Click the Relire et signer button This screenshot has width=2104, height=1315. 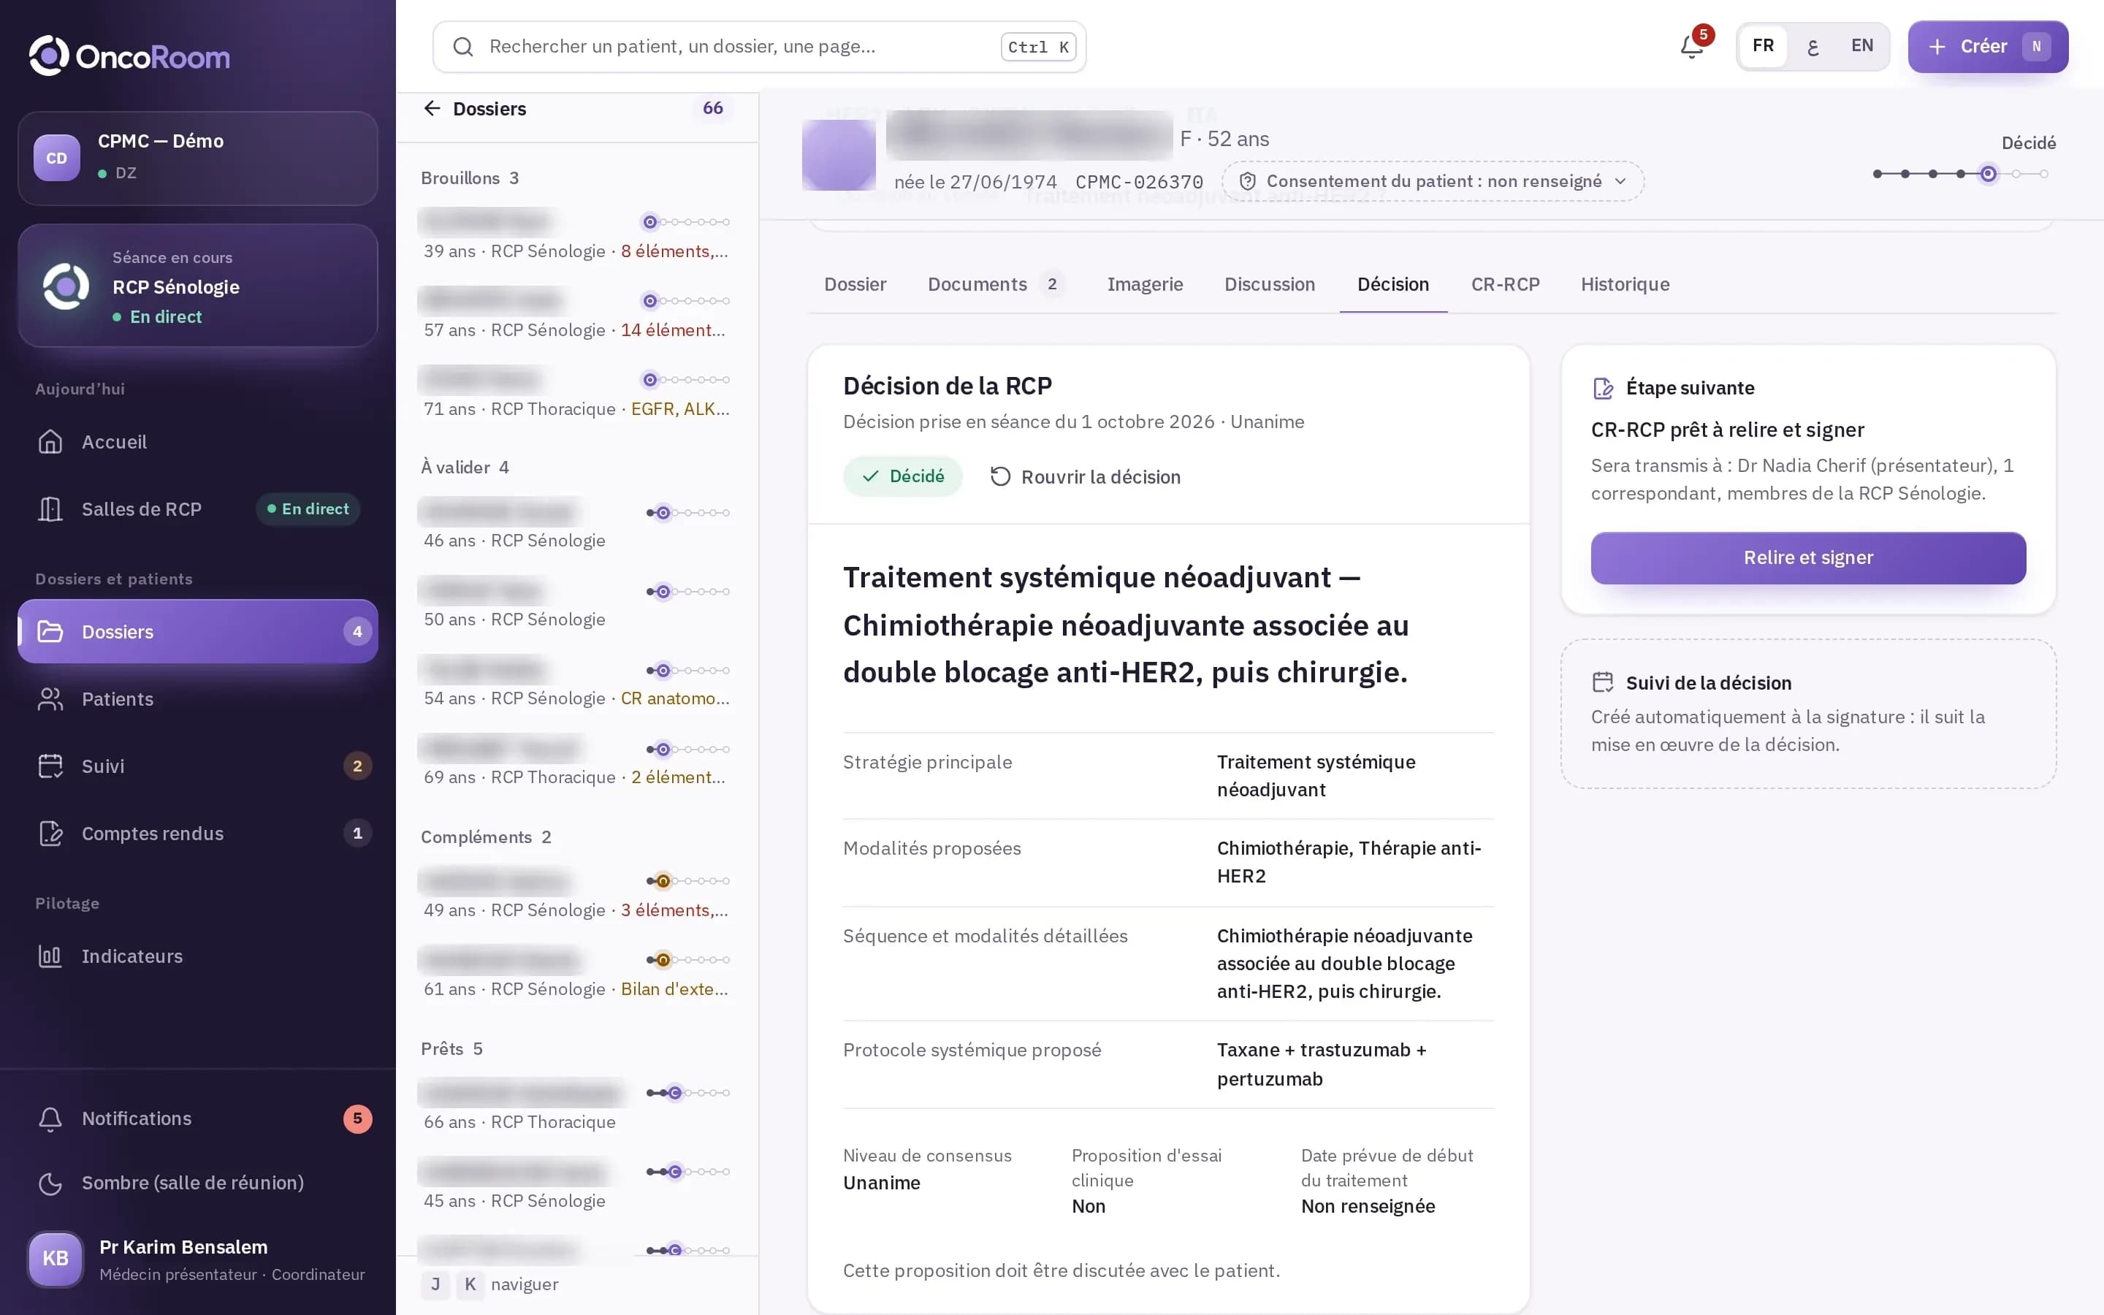1808,557
